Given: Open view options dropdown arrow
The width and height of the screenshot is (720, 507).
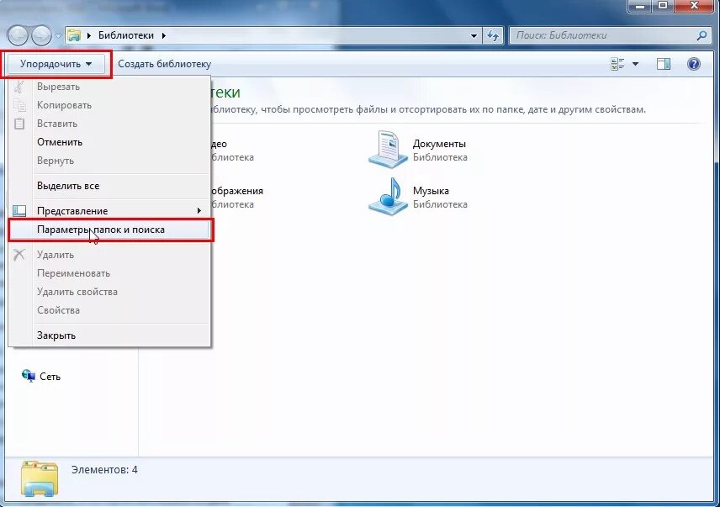Looking at the screenshot, I should coord(636,64).
